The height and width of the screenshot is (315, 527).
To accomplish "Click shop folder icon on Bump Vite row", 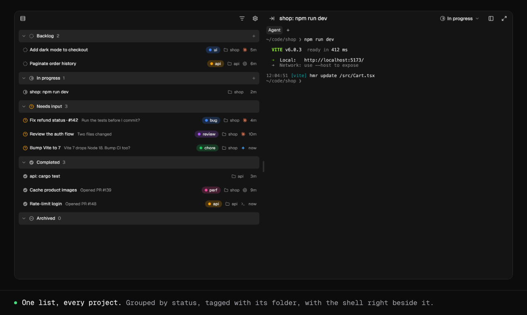I will click(x=224, y=148).
